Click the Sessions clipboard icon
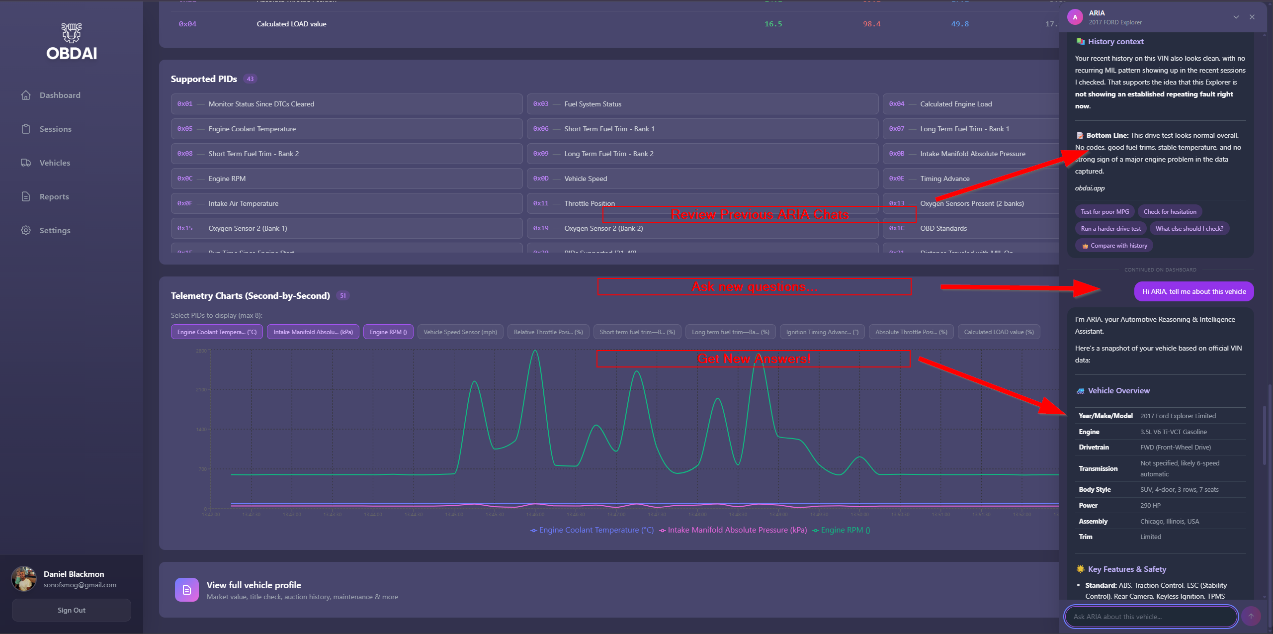 (x=26, y=129)
